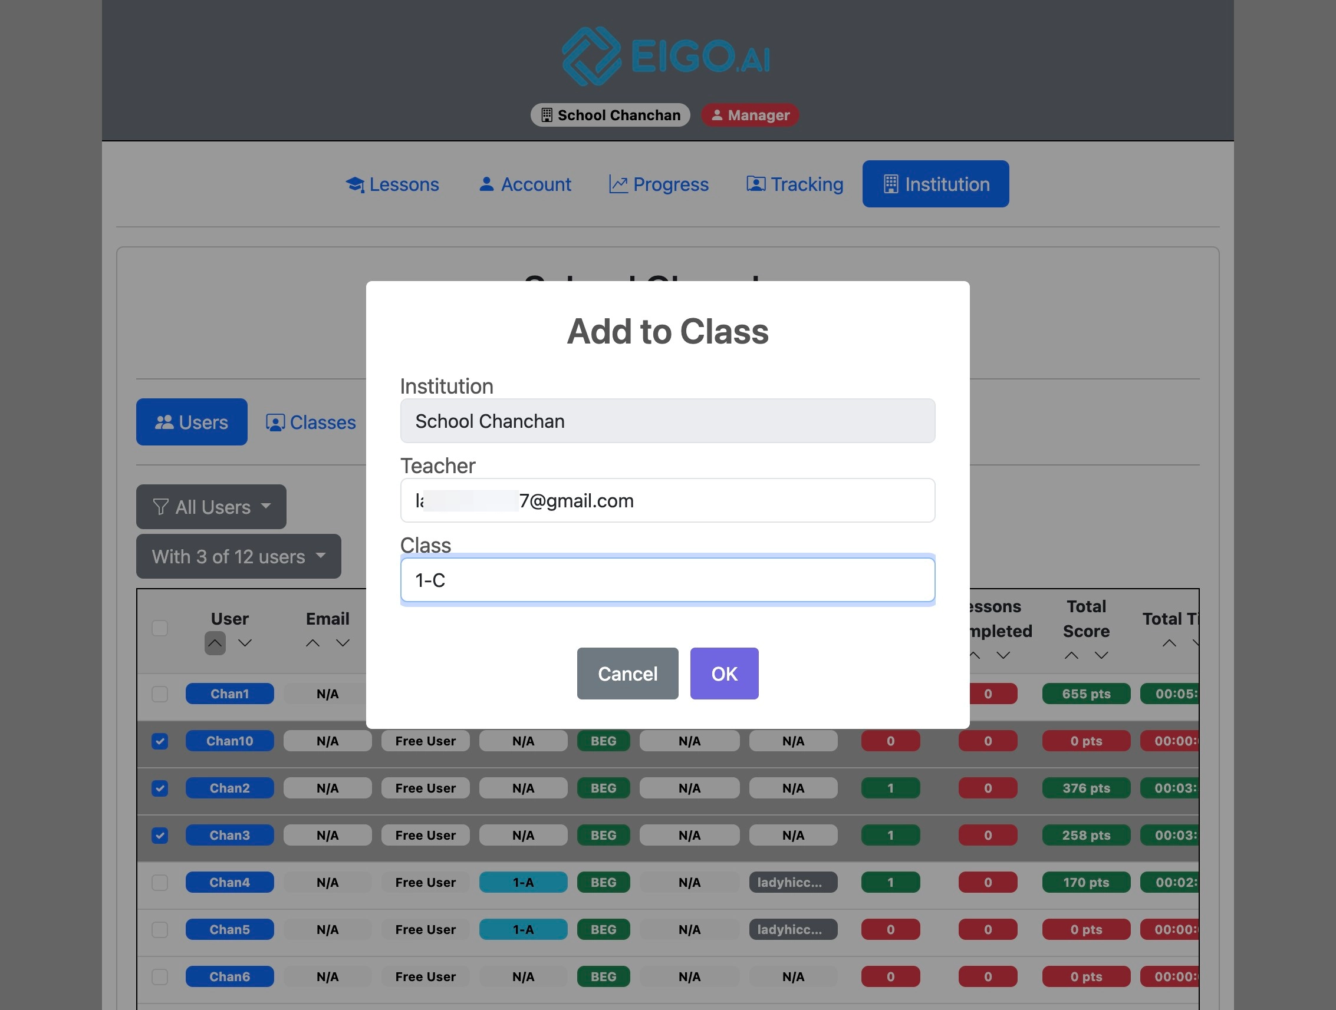
Task: Open the Lessons tab
Action: click(x=392, y=184)
